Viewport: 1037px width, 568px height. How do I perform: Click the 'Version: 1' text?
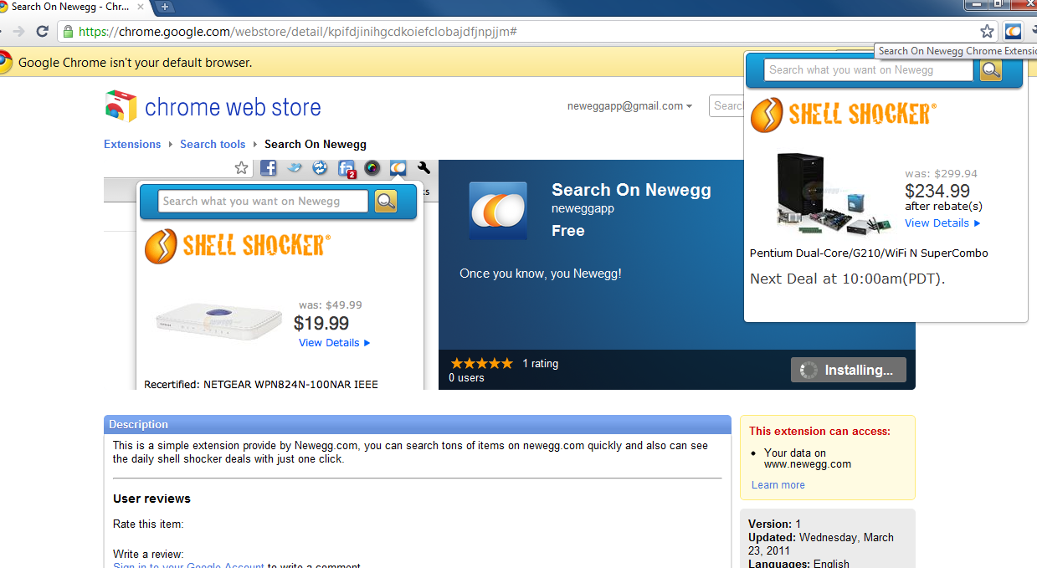[x=775, y=525]
